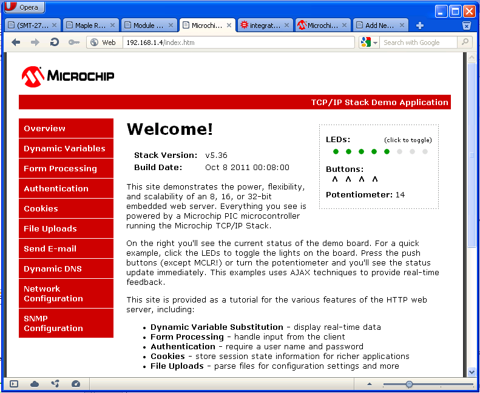Click the Opera Turbo speedometer icon

(76, 383)
